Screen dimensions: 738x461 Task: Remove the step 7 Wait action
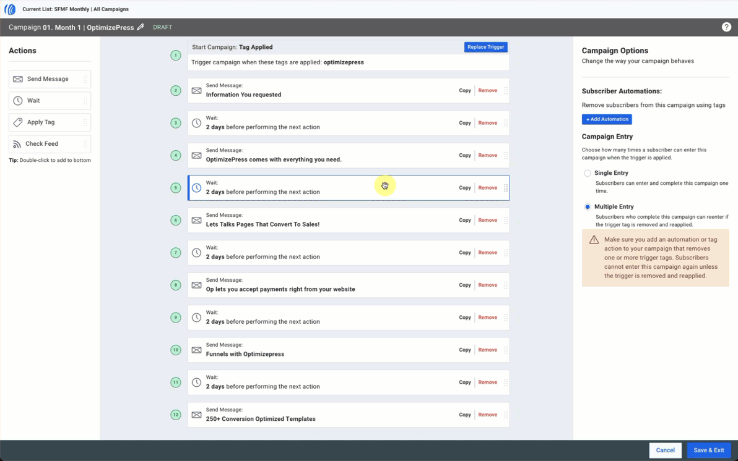488,252
